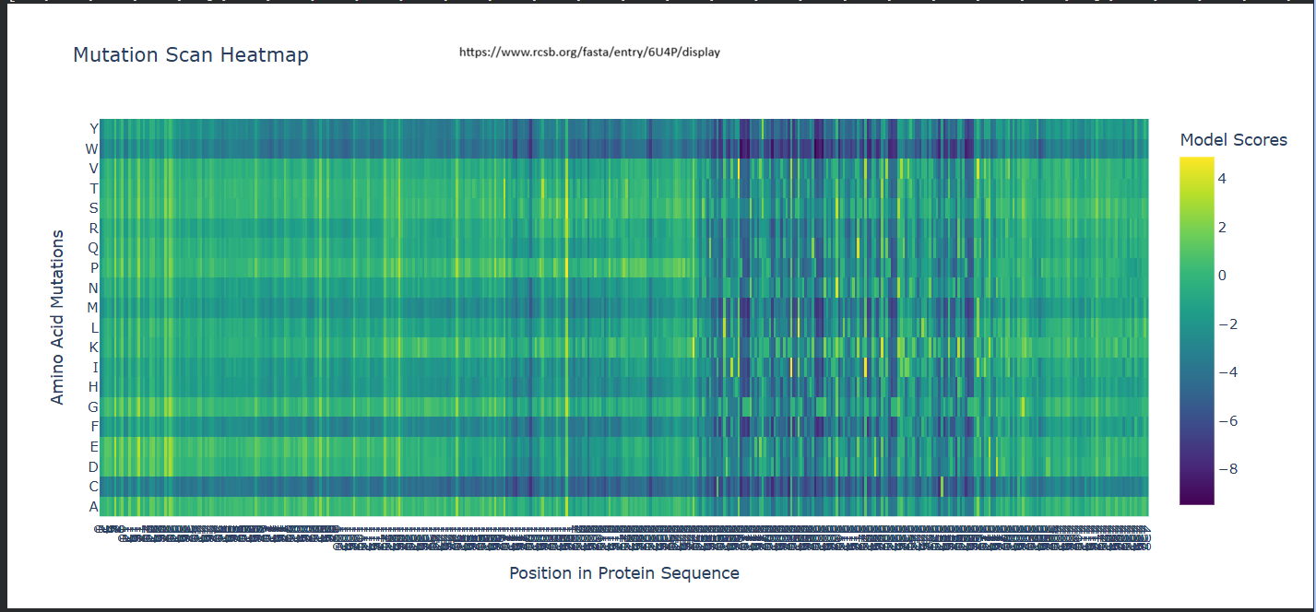Click the L amino acid axis label
The image size is (1316, 612).
pos(94,327)
